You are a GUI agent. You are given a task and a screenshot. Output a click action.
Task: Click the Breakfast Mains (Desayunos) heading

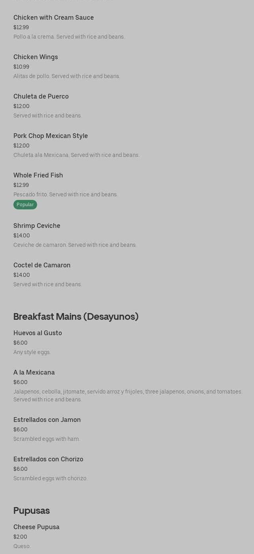click(x=76, y=317)
